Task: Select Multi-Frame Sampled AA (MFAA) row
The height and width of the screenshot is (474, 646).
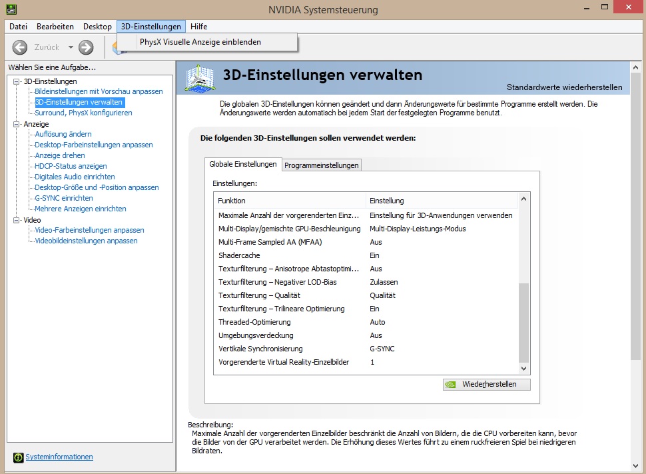Action: [x=366, y=242]
